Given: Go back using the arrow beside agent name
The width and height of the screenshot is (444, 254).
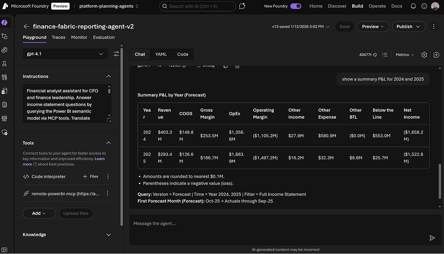Looking at the screenshot, I should click(x=26, y=26).
